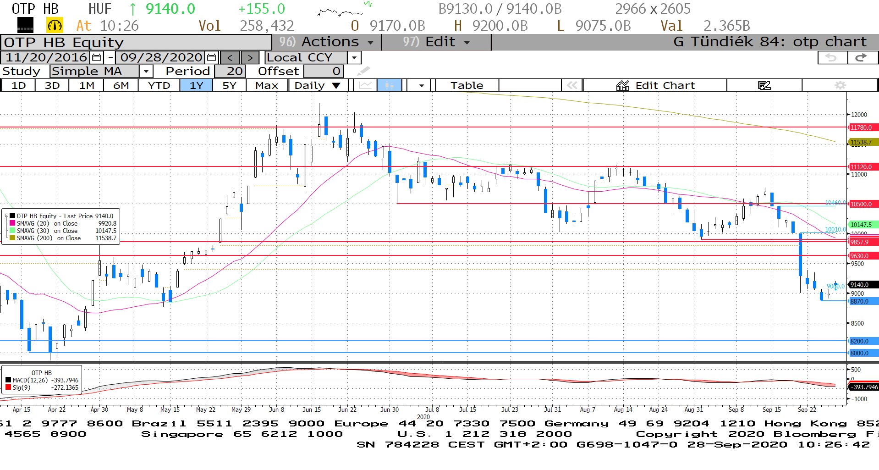Click the 11780.0 resistance level label
Image resolution: width=879 pixels, height=470 pixels.
pyautogui.click(x=863, y=127)
